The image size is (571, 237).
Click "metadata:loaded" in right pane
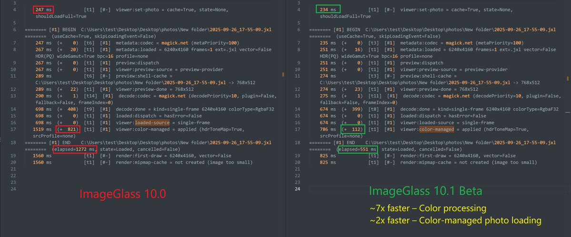(x=419, y=50)
